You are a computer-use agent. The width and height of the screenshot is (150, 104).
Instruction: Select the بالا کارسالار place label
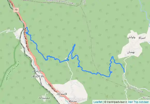click(38, 77)
